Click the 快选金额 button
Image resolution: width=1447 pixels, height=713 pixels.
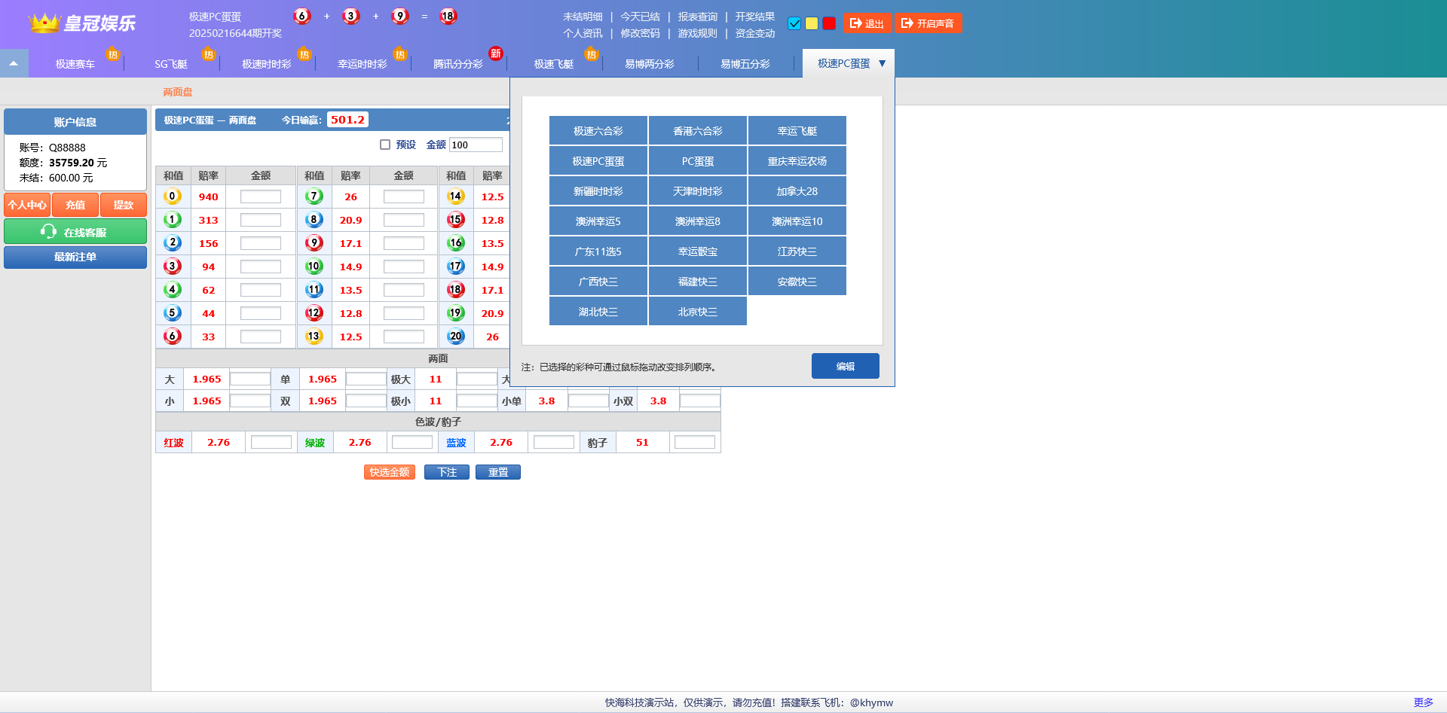coord(390,472)
